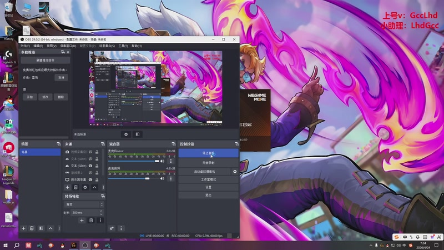Open Logitech G HUB desktop icon
The width and height of the screenshot is (444, 250).
8,59
